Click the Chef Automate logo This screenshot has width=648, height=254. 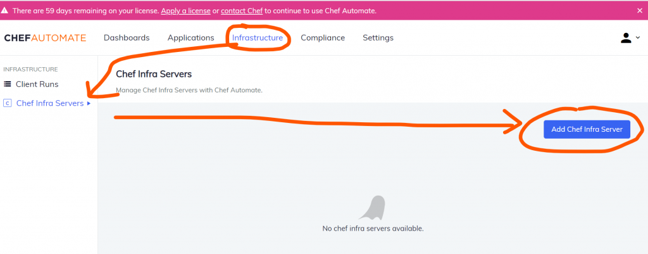tap(45, 38)
